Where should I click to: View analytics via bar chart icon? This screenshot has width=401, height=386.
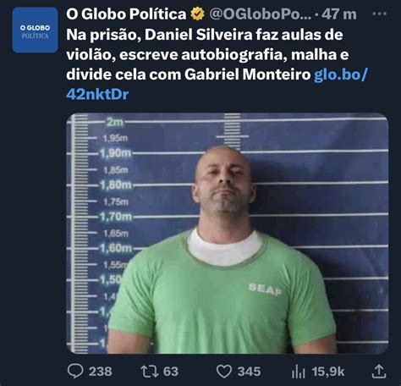(x=299, y=372)
